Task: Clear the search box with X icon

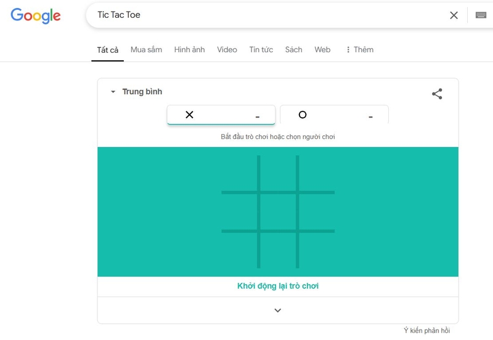Action: point(454,15)
